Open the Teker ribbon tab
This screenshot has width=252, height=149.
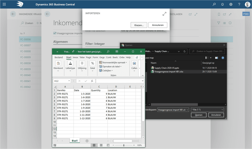pos(82,57)
